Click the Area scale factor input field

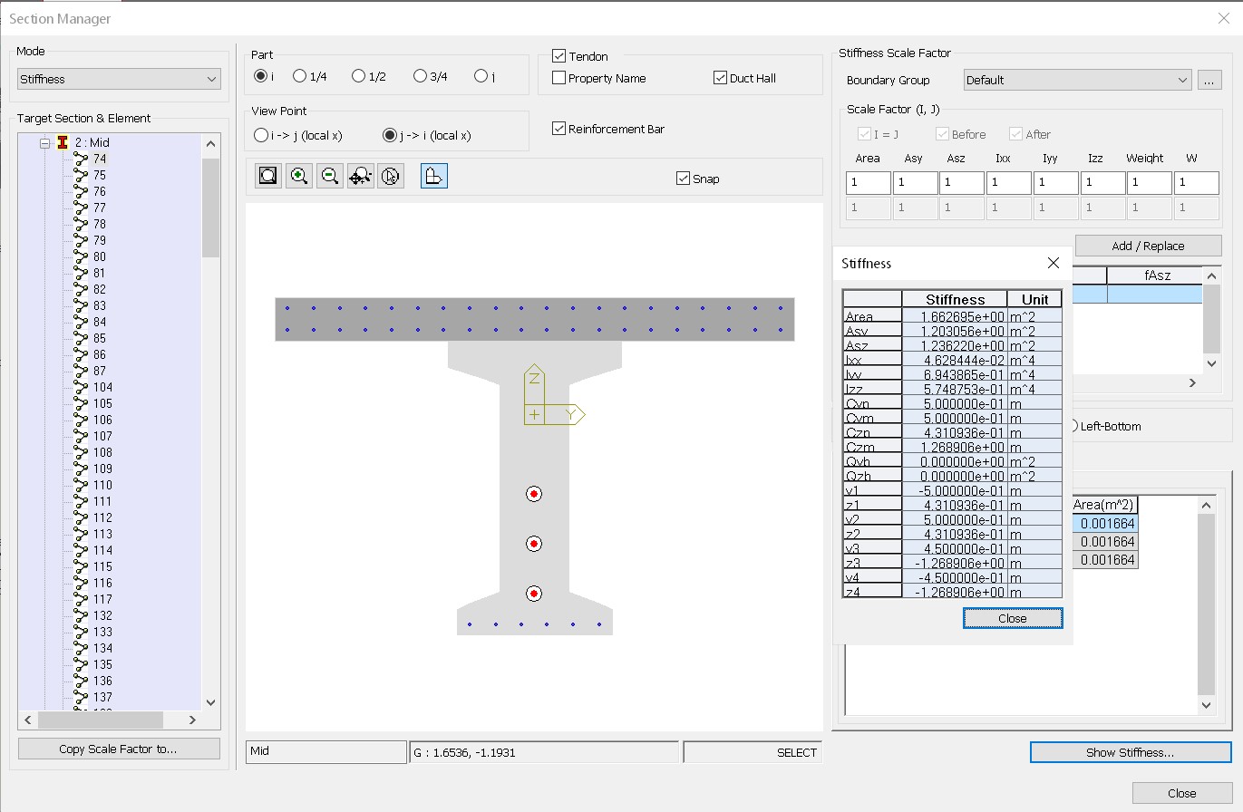[868, 183]
